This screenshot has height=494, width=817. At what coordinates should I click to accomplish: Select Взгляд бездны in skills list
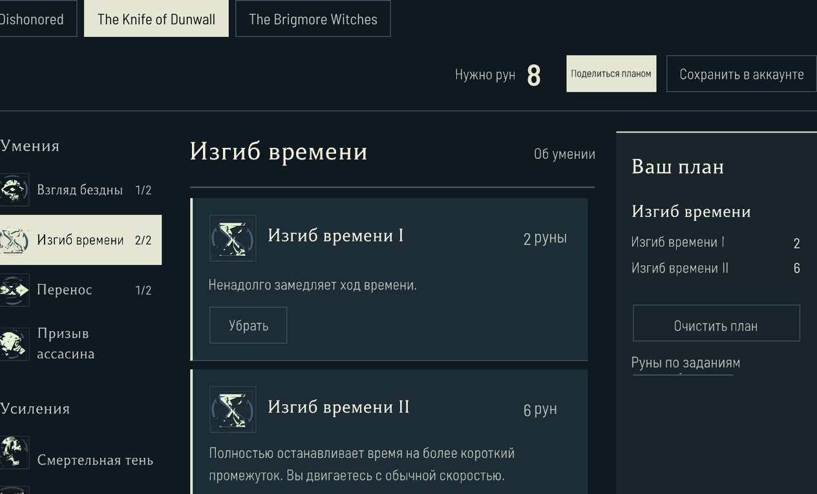pyautogui.click(x=80, y=190)
